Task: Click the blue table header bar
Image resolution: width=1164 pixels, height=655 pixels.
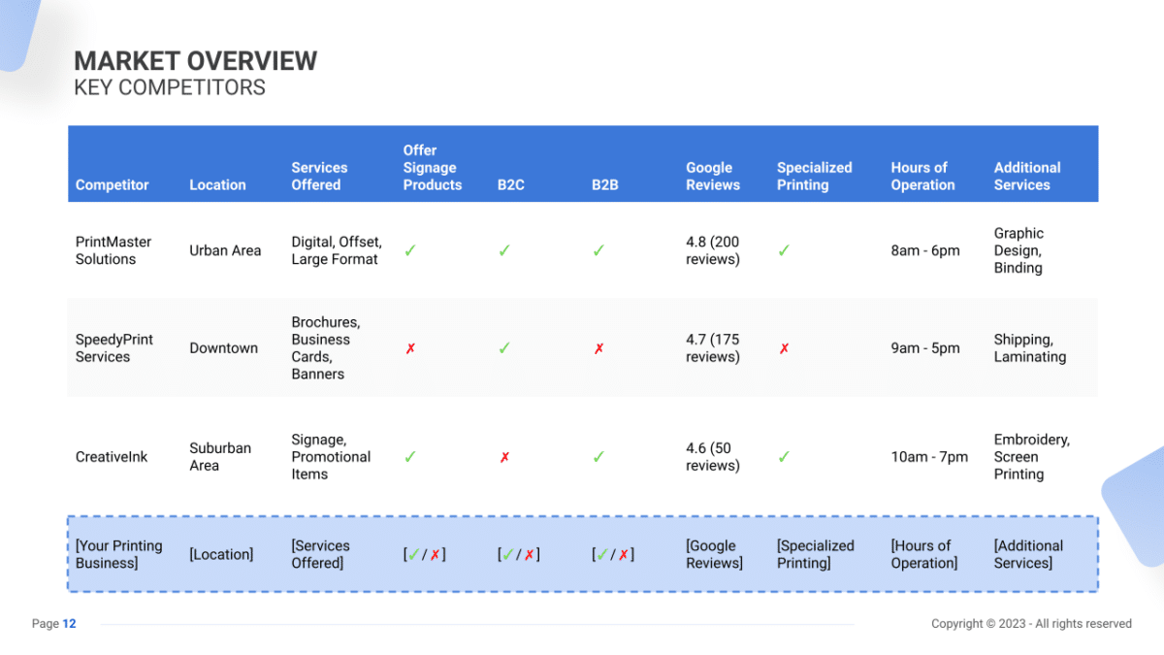Action: click(x=582, y=163)
